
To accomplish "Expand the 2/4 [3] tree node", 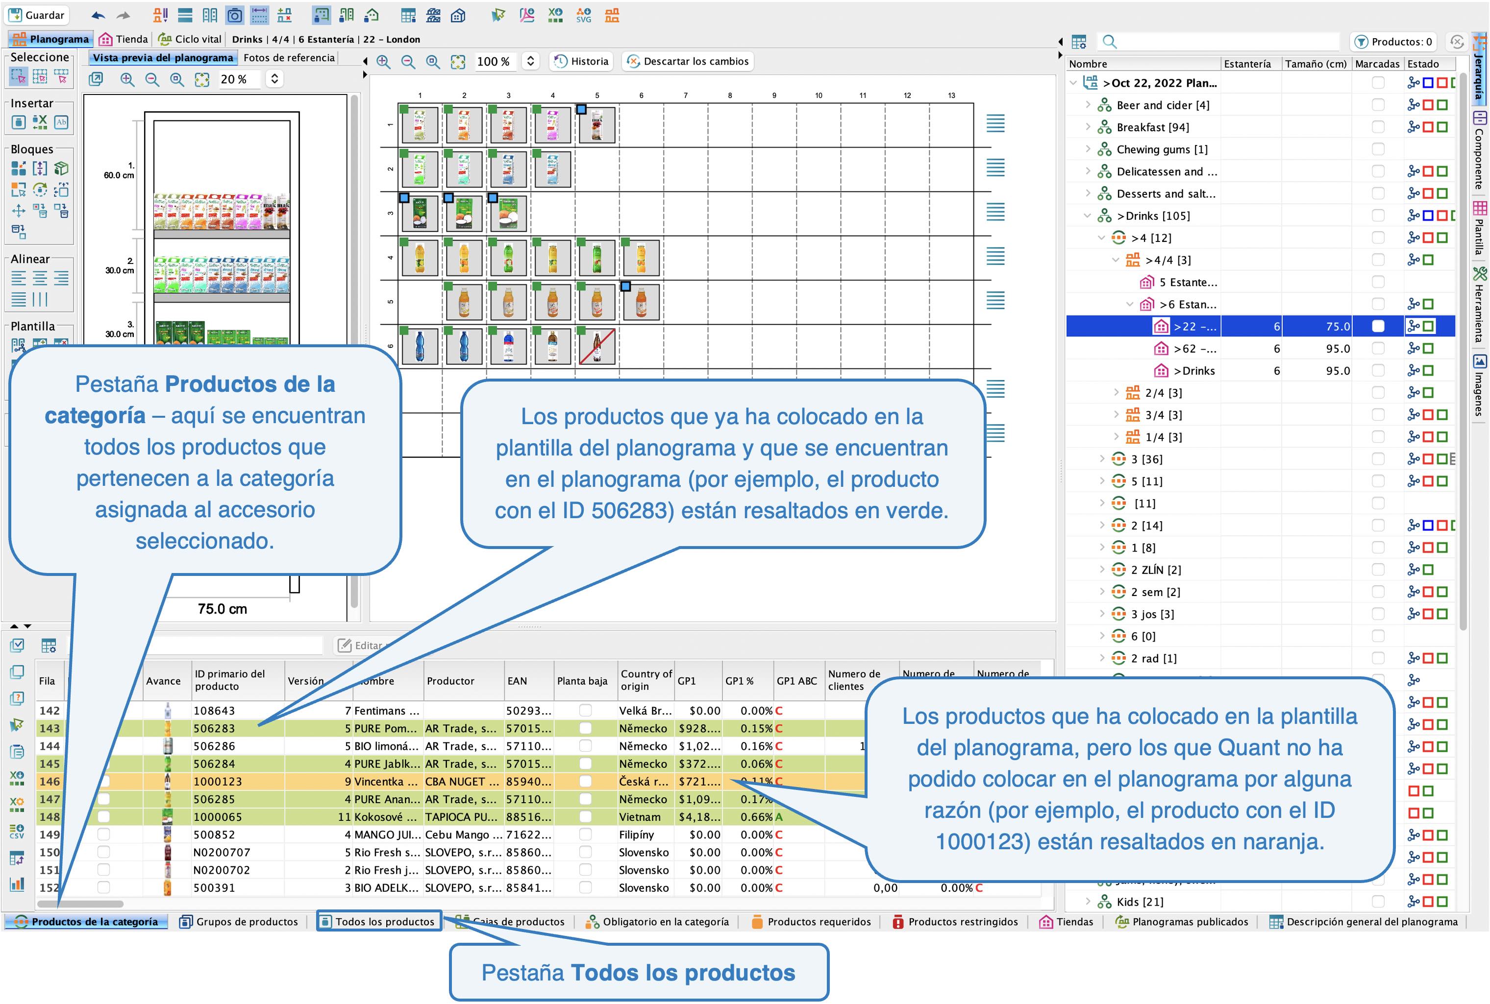I will (x=1116, y=392).
